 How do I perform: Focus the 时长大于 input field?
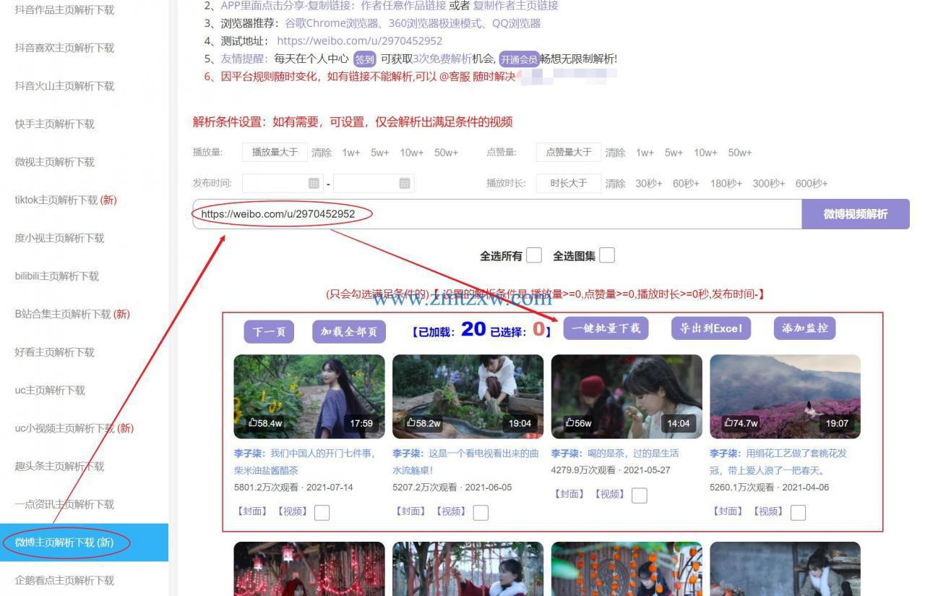[x=569, y=183]
